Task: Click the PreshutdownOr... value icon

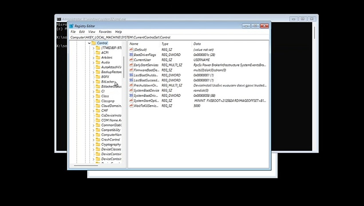Action: [131, 85]
